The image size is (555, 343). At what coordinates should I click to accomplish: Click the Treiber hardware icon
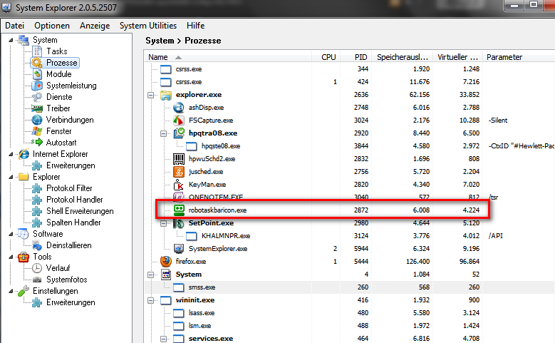(x=37, y=108)
